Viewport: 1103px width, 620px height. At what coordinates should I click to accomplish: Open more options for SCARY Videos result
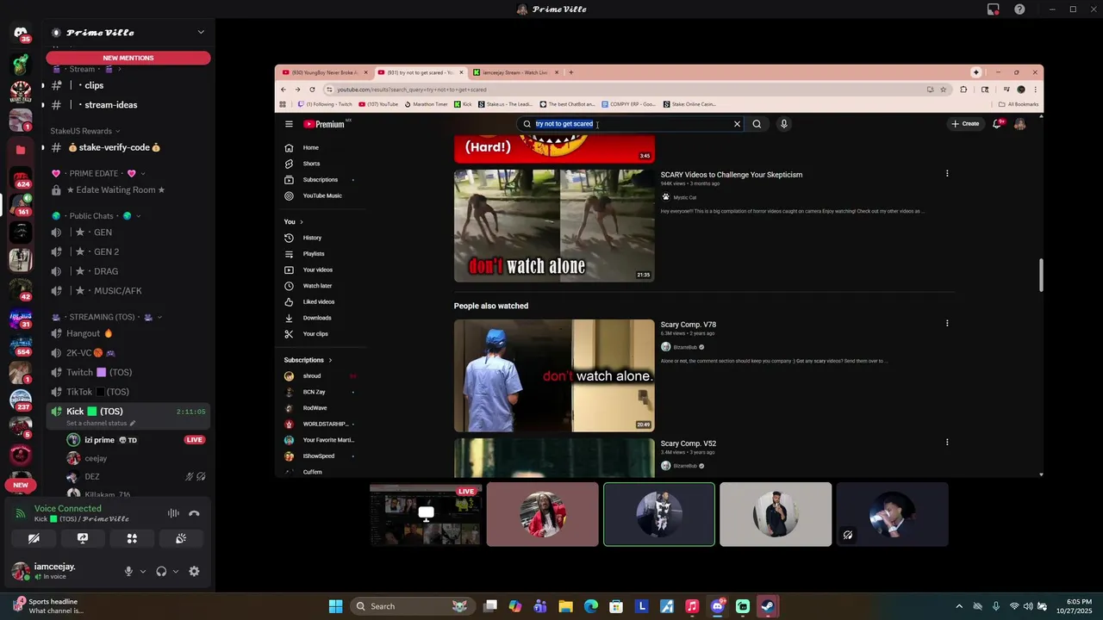pos(947,174)
